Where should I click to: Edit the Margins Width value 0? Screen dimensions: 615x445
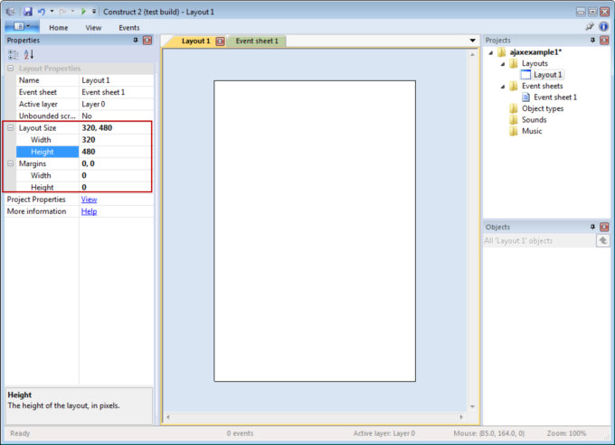point(116,175)
